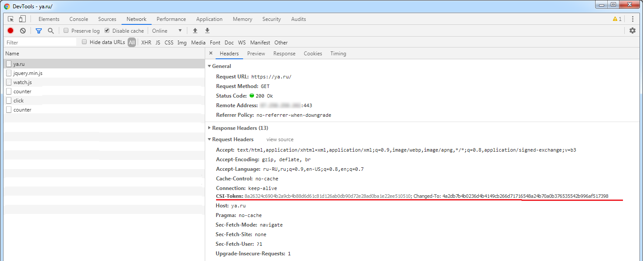Open the Application panel
Image resolution: width=643 pixels, height=261 pixels.
[x=210, y=19]
